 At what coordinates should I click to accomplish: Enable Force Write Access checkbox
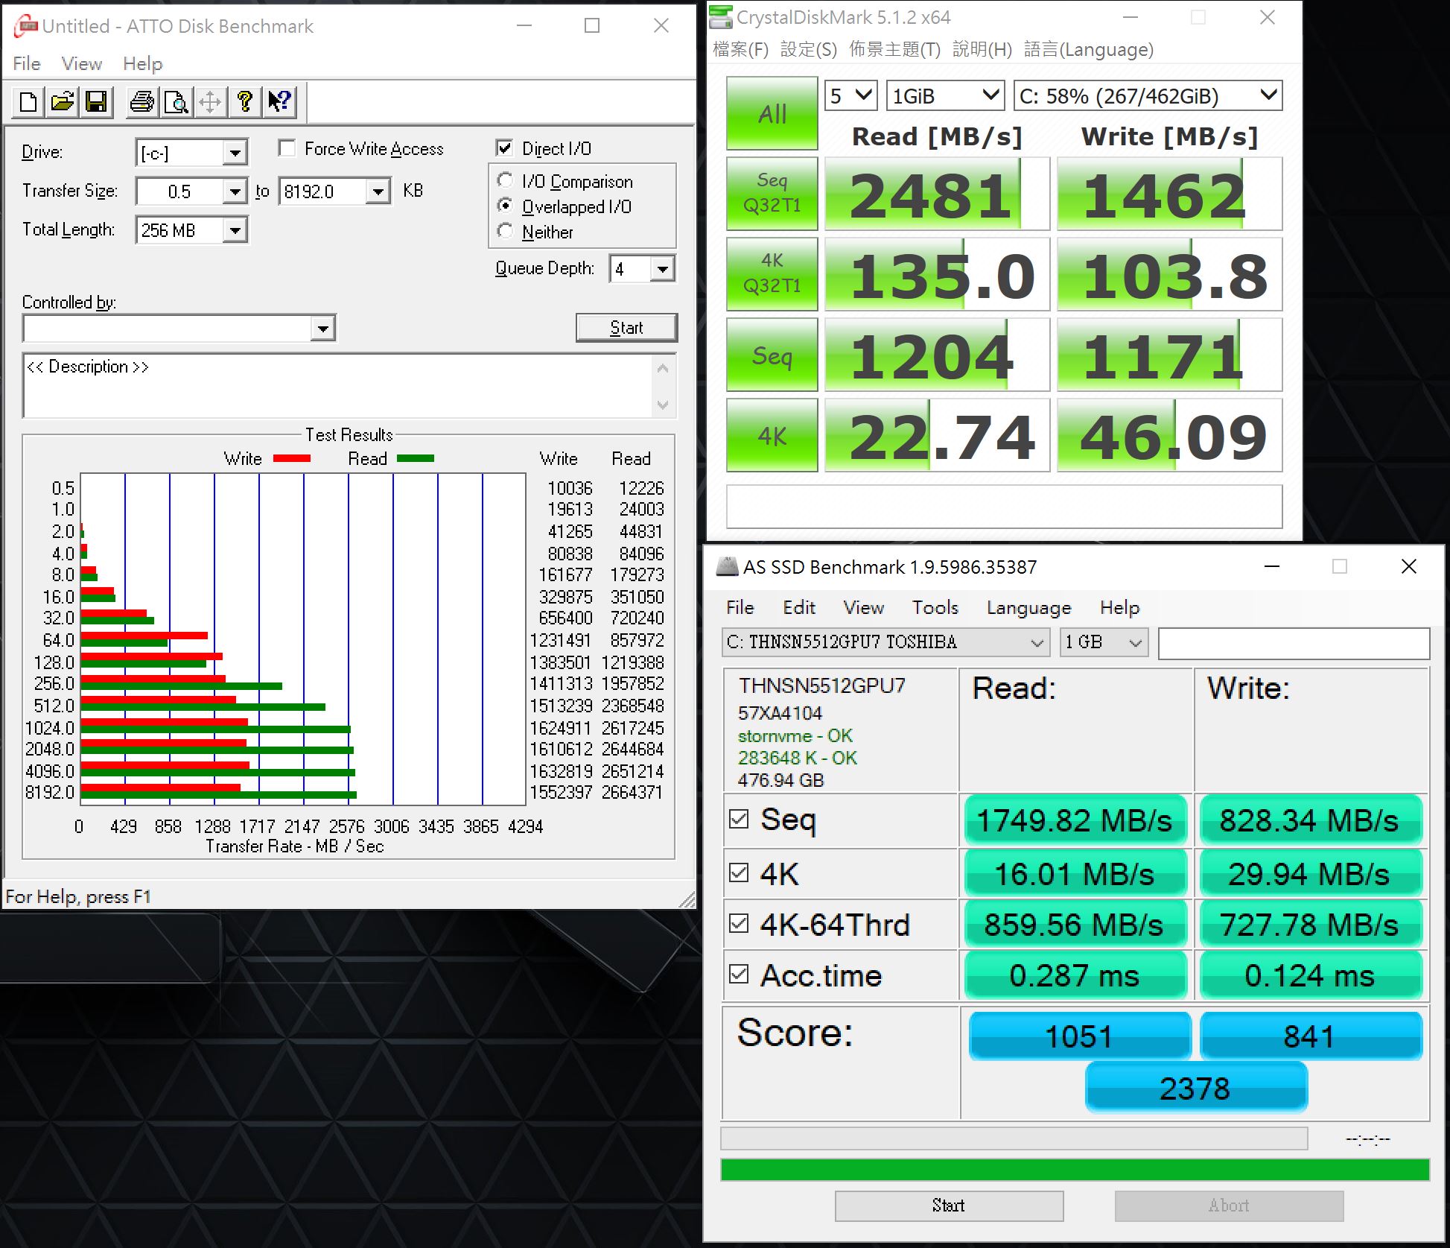287,148
